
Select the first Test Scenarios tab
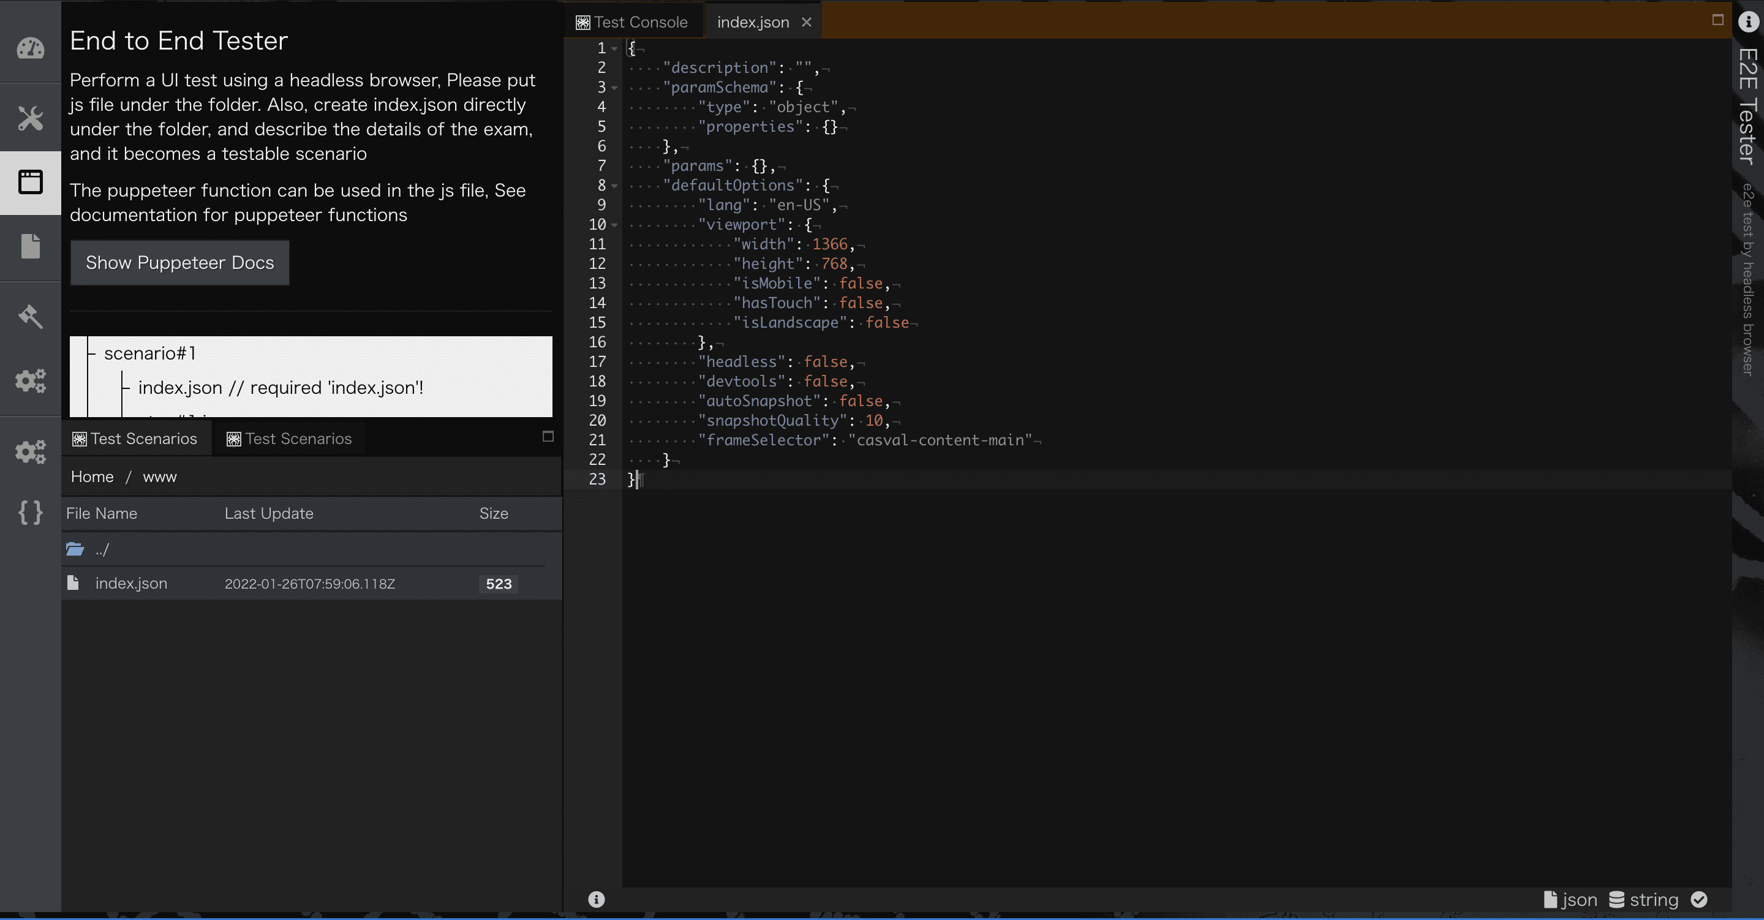[x=135, y=439]
